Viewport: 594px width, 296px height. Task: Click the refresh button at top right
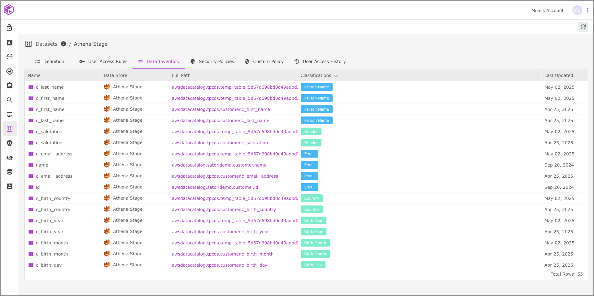pyautogui.click(x=583, y=27)
